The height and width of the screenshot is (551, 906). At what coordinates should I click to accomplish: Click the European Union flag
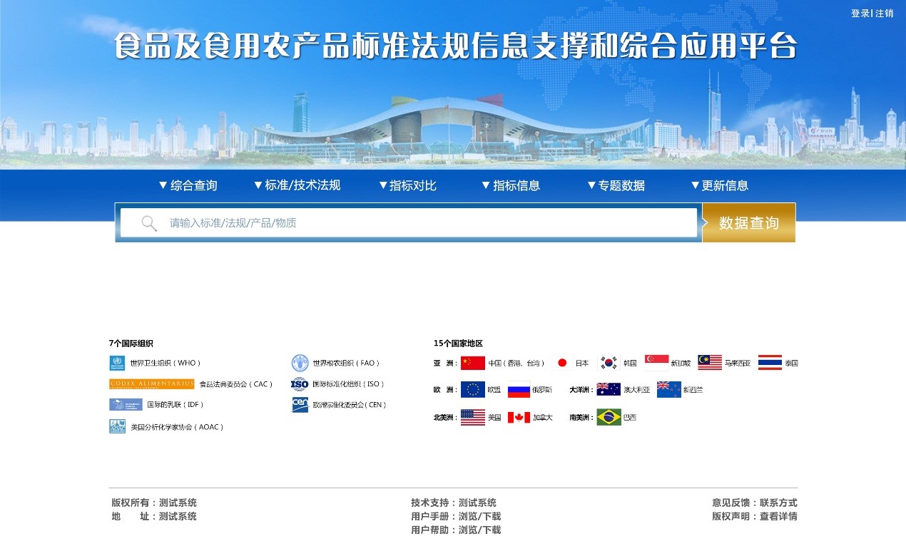click(472, 389)
